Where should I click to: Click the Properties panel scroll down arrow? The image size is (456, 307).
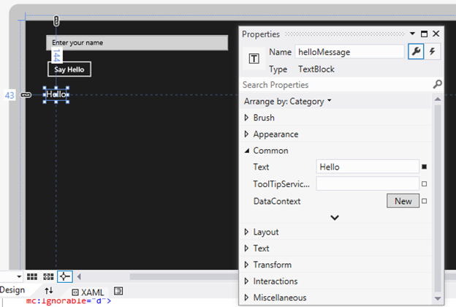click(x=438, y=298)
